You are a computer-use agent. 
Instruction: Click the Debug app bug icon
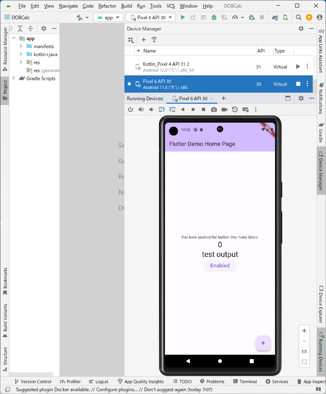214,17
